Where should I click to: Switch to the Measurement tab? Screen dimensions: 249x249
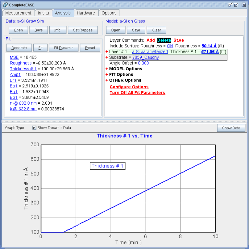(x=18, y=13)
